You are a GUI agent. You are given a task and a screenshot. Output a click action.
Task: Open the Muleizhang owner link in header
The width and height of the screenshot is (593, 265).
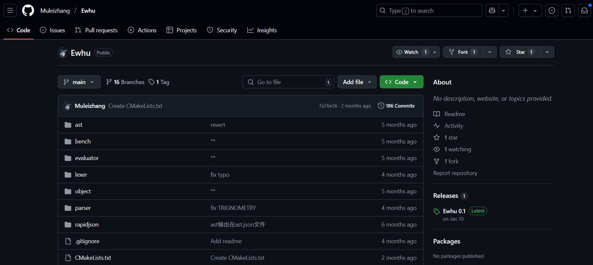[55, 11]
